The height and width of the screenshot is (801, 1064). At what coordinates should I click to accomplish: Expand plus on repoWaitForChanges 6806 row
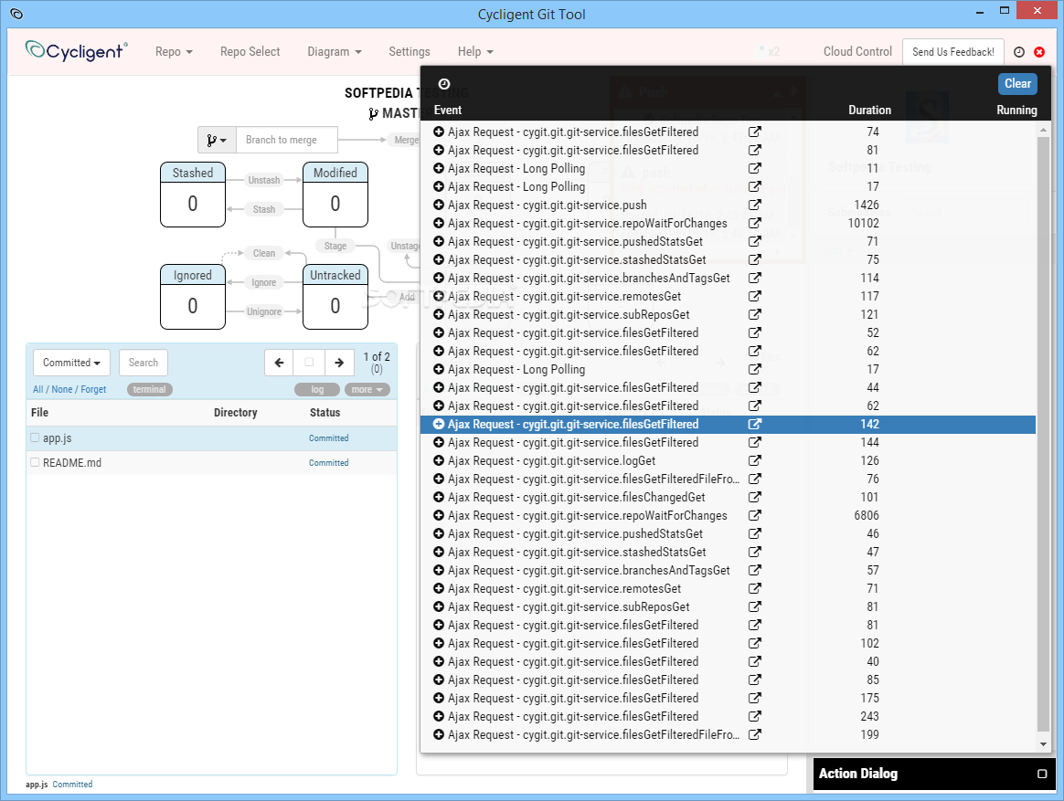click(439, 515)
